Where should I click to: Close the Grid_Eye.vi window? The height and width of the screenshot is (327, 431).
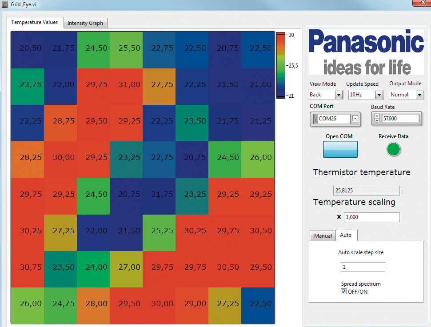(422, 3)
